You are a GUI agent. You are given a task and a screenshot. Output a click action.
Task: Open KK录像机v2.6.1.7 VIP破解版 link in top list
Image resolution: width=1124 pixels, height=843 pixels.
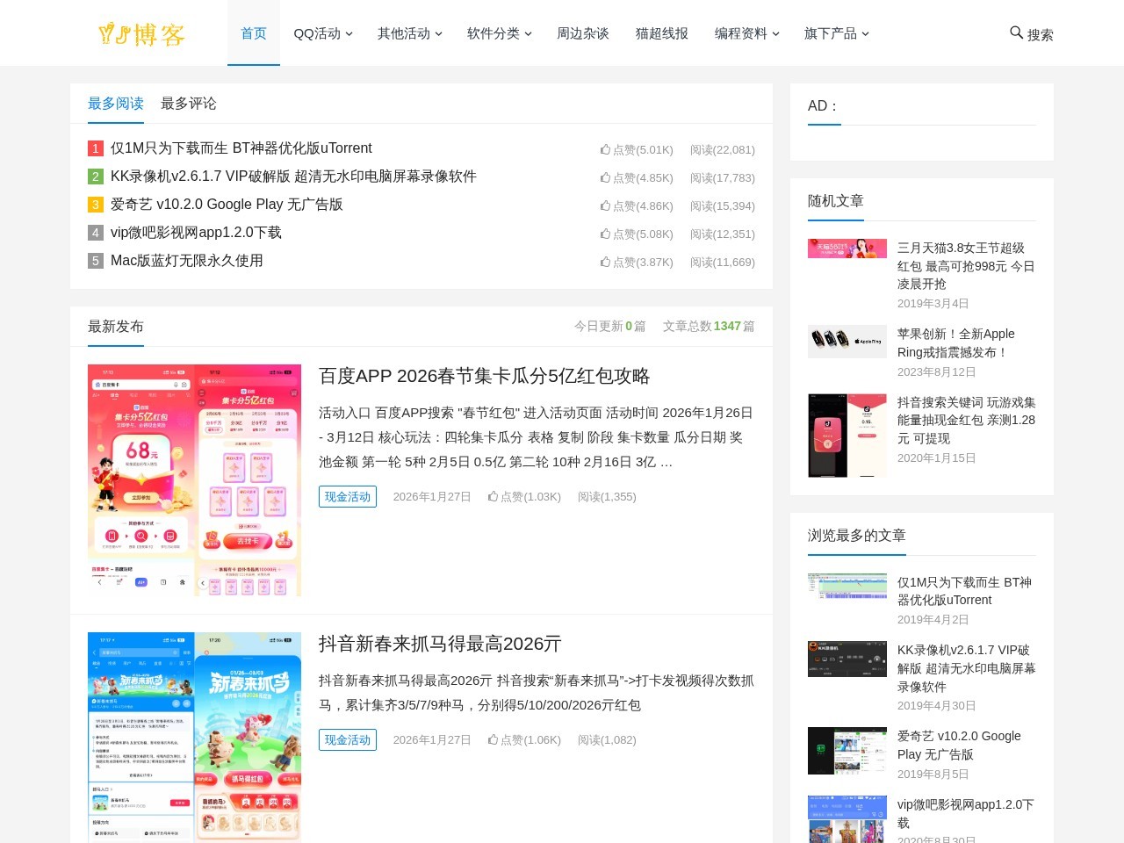click(x=293, y=177)
